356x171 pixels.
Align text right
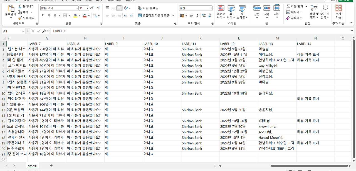point(119,15)
